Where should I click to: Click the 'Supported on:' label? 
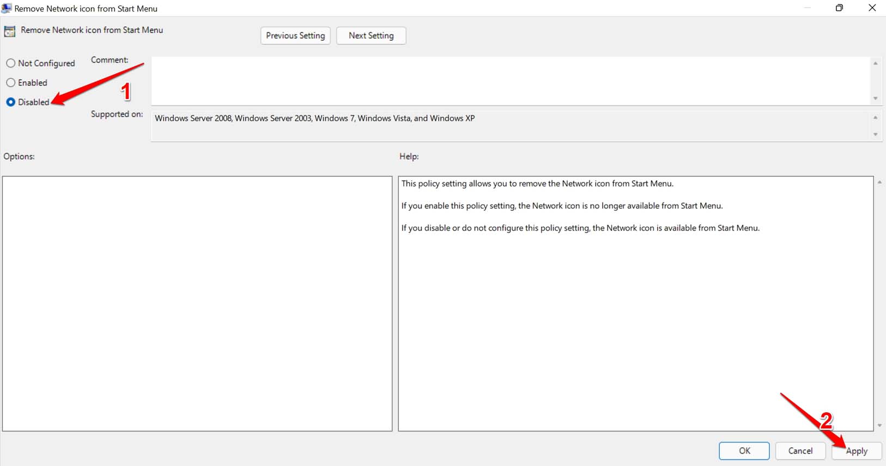pos(117,114)
